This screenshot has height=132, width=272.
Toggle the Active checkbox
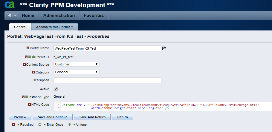[x=56, y=89]
